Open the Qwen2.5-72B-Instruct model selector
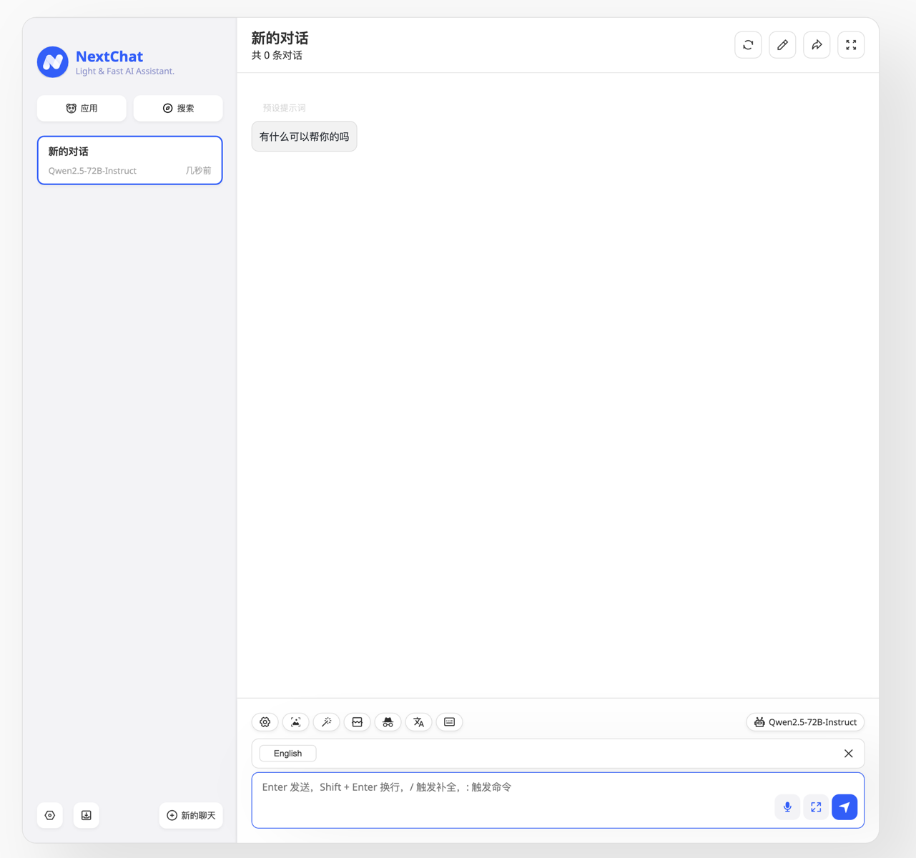This screenshot has height=858, width=916. coord(805,722)
